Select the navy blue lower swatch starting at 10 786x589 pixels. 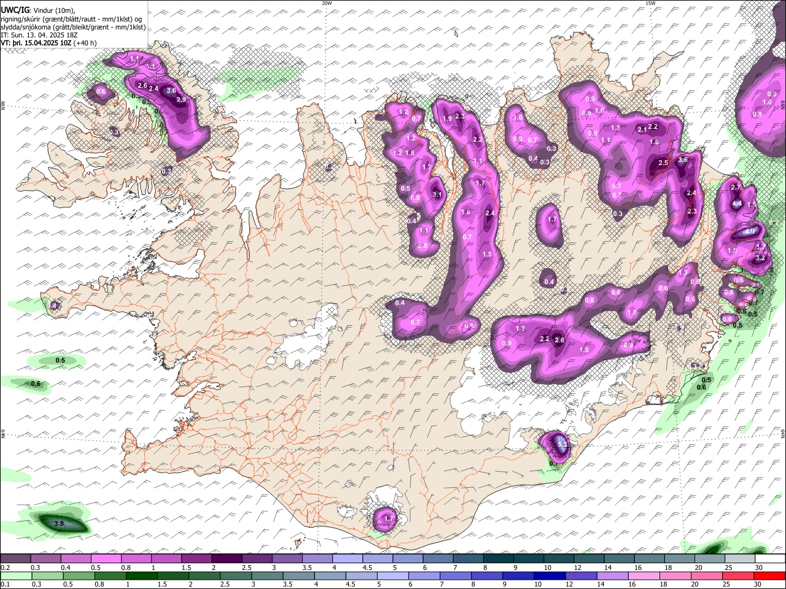(551, 576)
